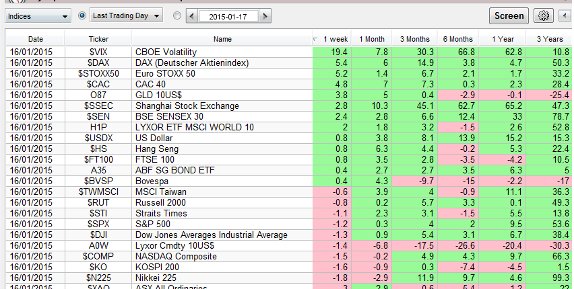Select the $VIX ticker cell

(98, 52)
